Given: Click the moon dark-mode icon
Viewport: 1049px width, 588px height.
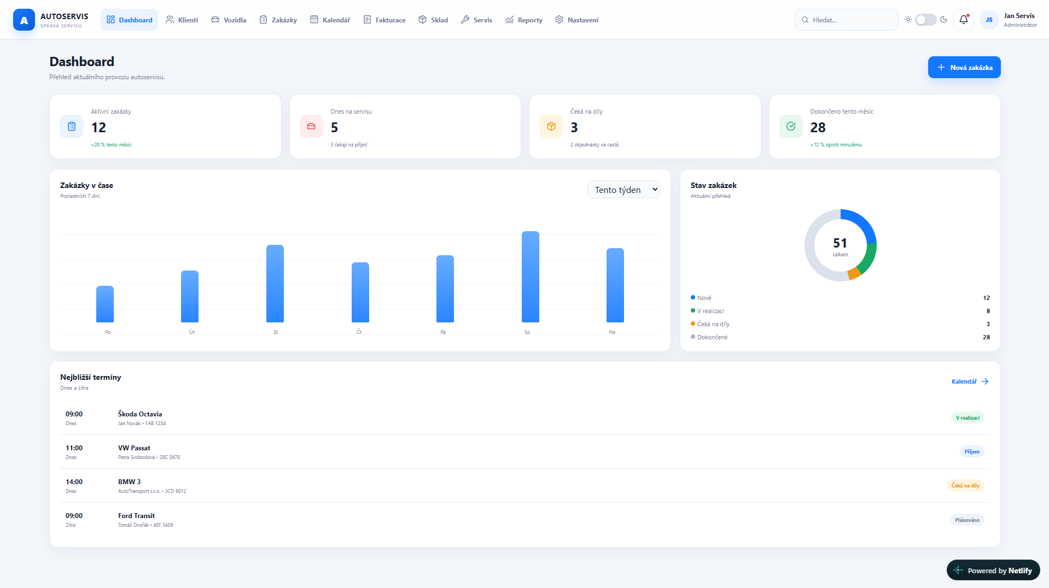Looking at the screenshot, I should pyautogui.click(x=943, y=20).
